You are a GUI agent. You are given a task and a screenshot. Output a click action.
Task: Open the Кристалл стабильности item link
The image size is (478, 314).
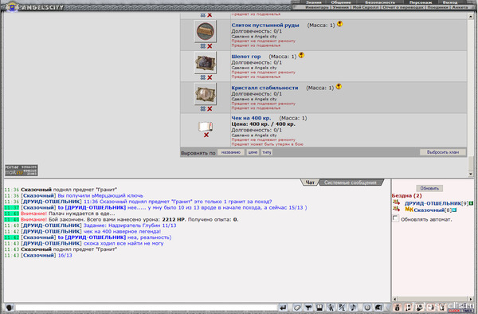[x=264, y=88]
